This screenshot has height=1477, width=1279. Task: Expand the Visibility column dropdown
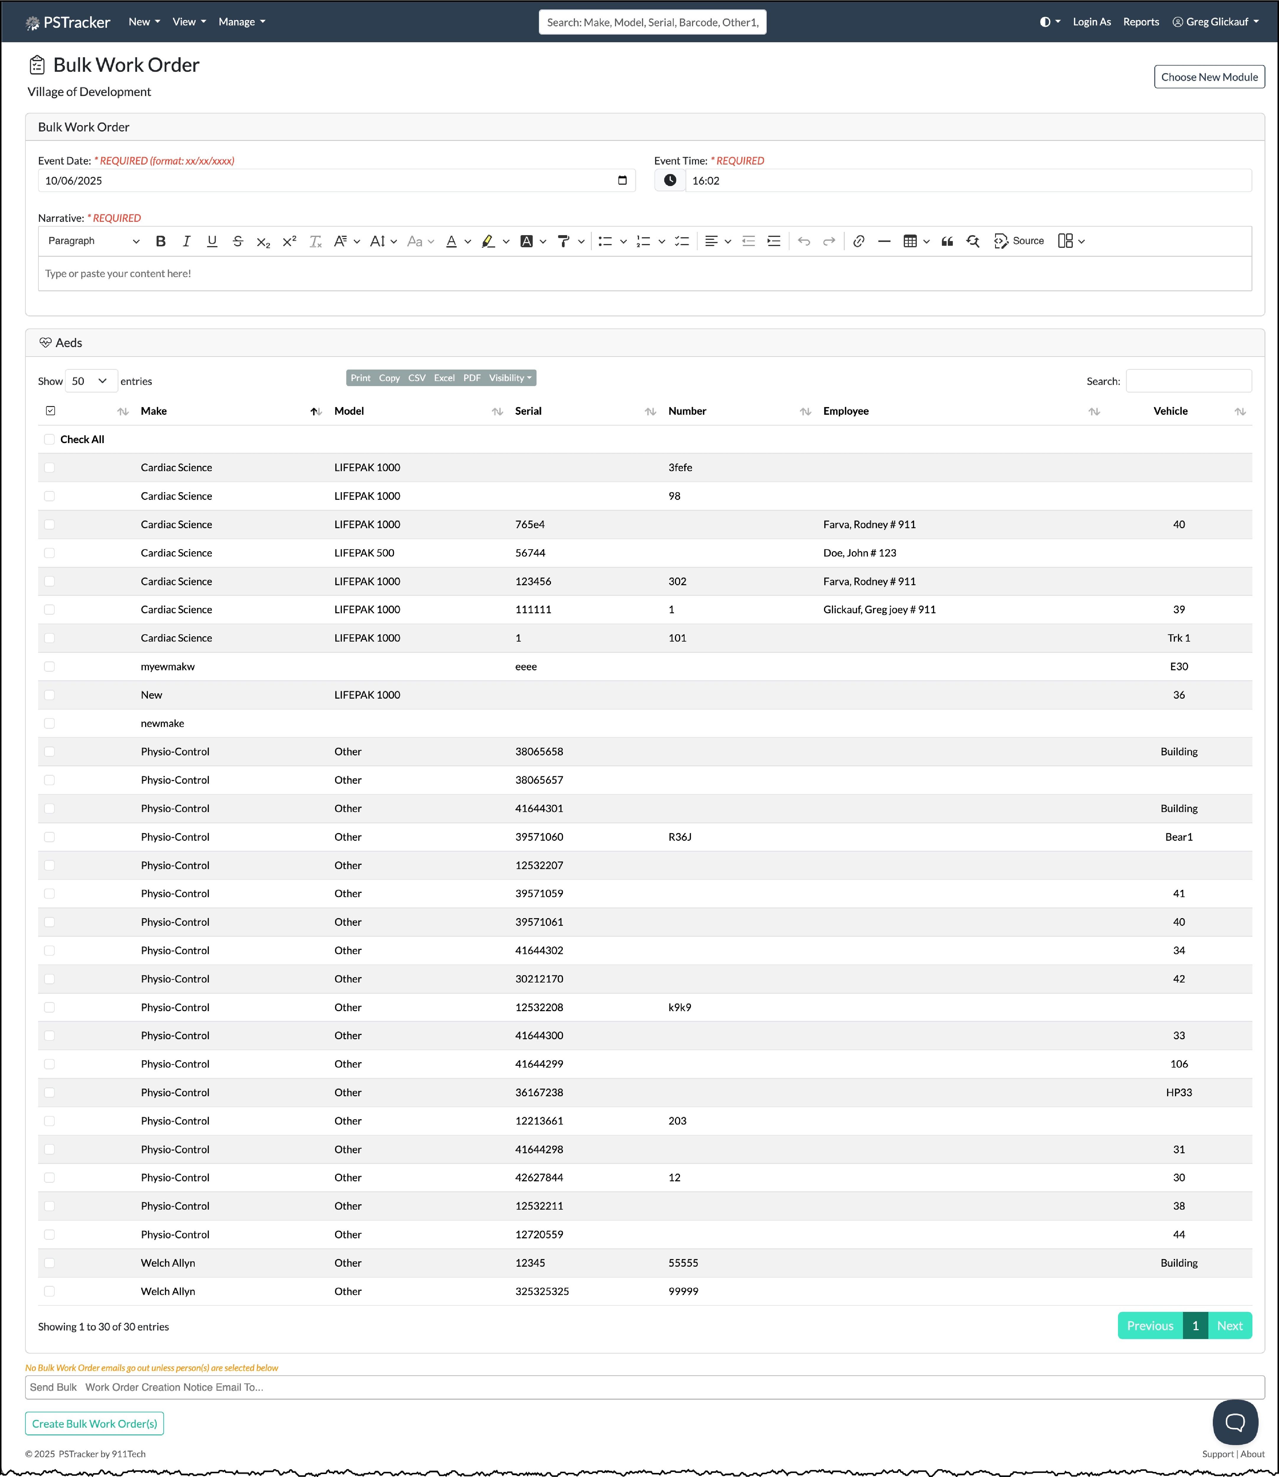coord(510,378)
